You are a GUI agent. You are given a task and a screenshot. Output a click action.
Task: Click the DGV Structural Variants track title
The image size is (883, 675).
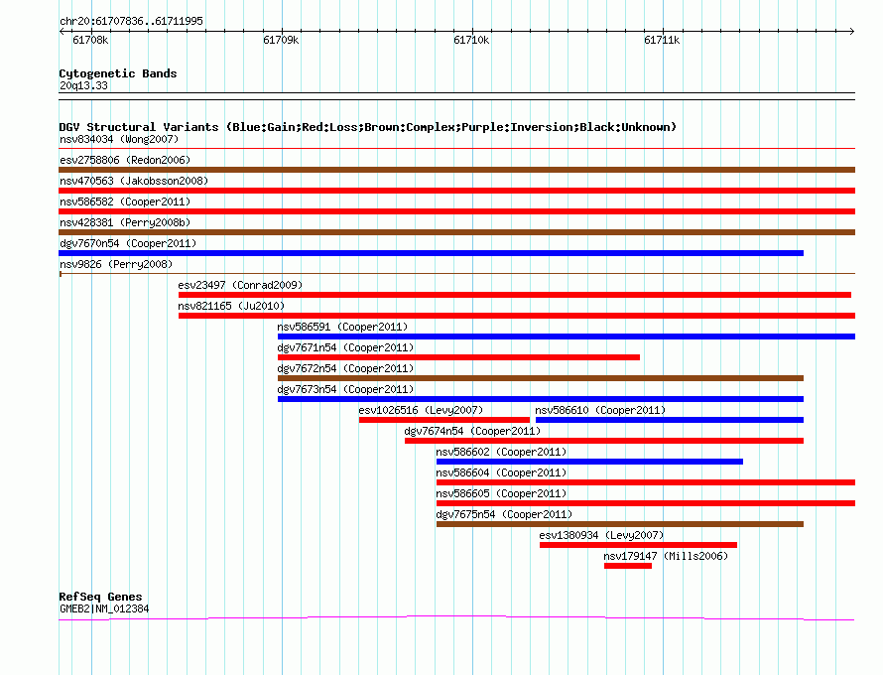tap(367, 127)
